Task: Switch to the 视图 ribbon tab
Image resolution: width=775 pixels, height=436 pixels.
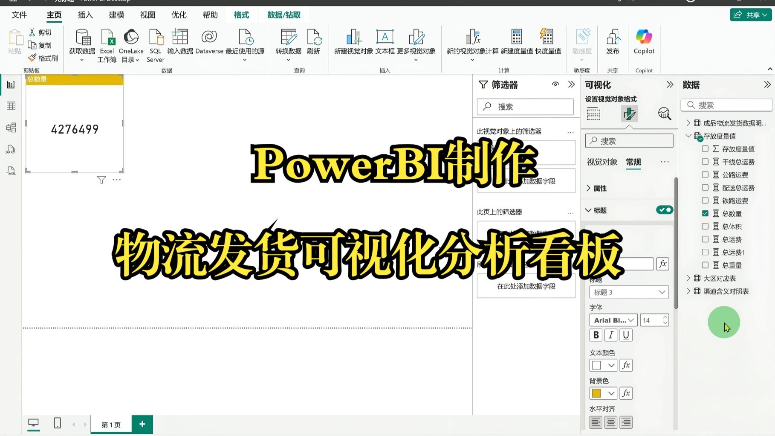Action: pyautogui.click(x=147, y=15)
